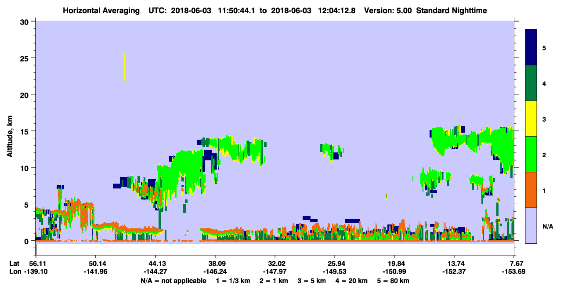This screenshot has width=571, height=293.
Task: Click the longitude value -150.99
Action: coord(395,272)
